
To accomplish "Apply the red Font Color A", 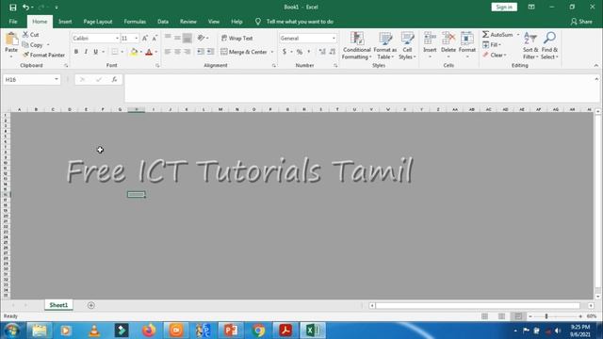I will tap(149, 52).
